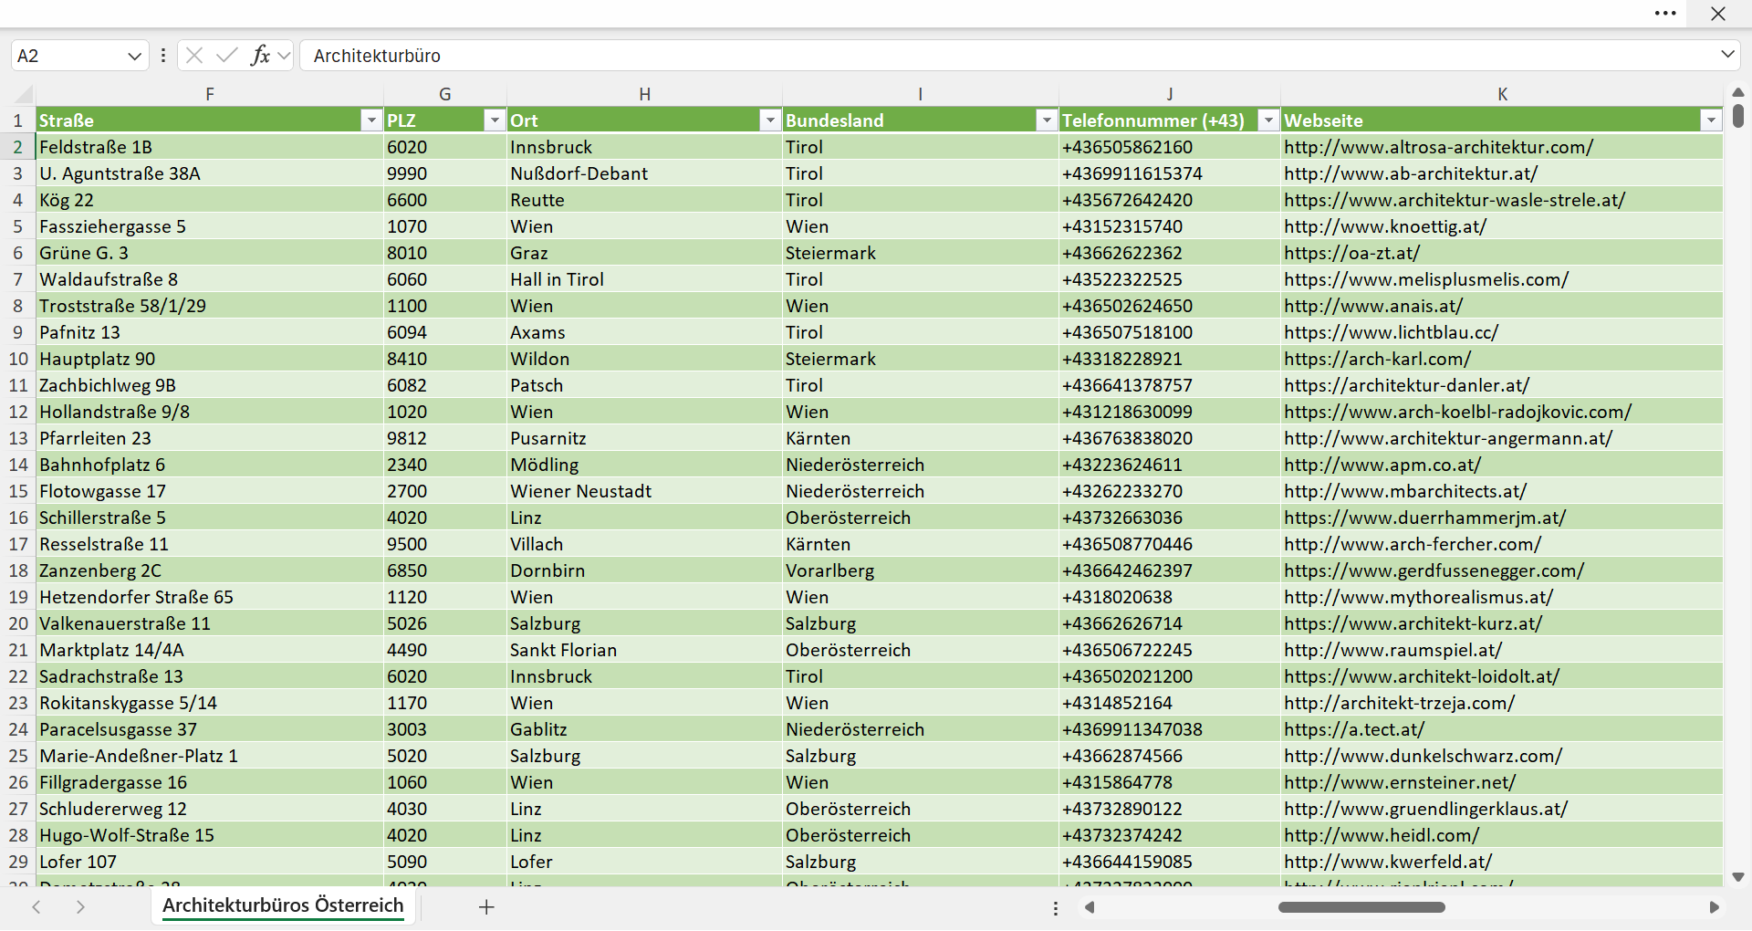Open the more options ellipsis menu
Image resolution: width=1752 pixels, height=931 pixels.
pyautogui.click(x=1665, y=14)
